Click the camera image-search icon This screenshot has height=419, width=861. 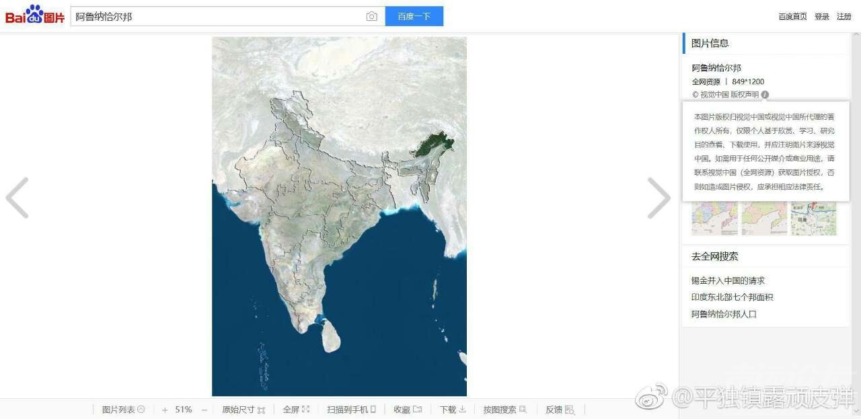371,17
